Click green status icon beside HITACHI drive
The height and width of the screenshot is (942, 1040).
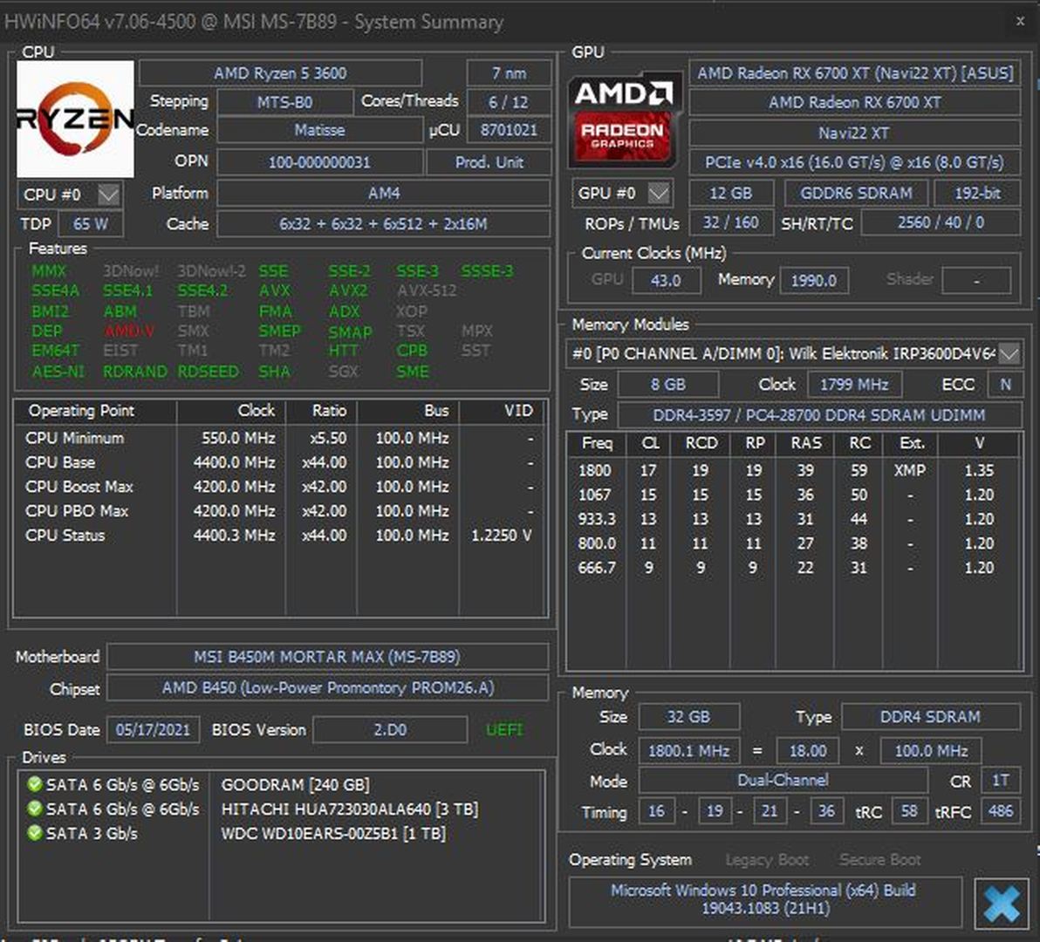[x=35, y=809]
